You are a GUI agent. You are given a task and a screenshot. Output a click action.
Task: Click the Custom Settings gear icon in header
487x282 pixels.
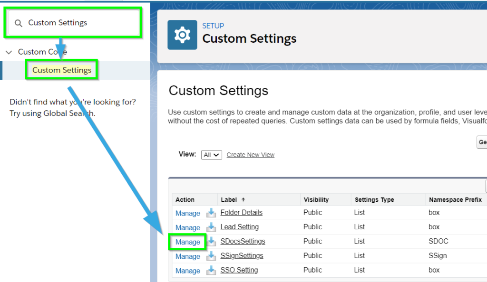(182, 35)
